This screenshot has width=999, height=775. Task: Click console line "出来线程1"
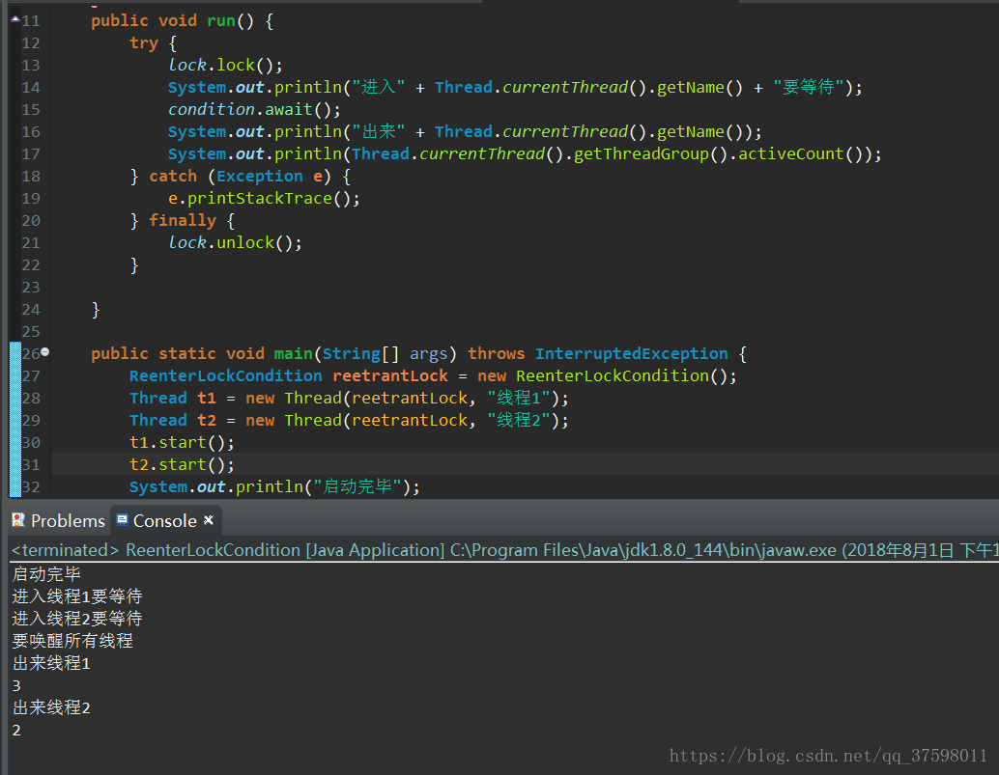[x=51, y=663]
